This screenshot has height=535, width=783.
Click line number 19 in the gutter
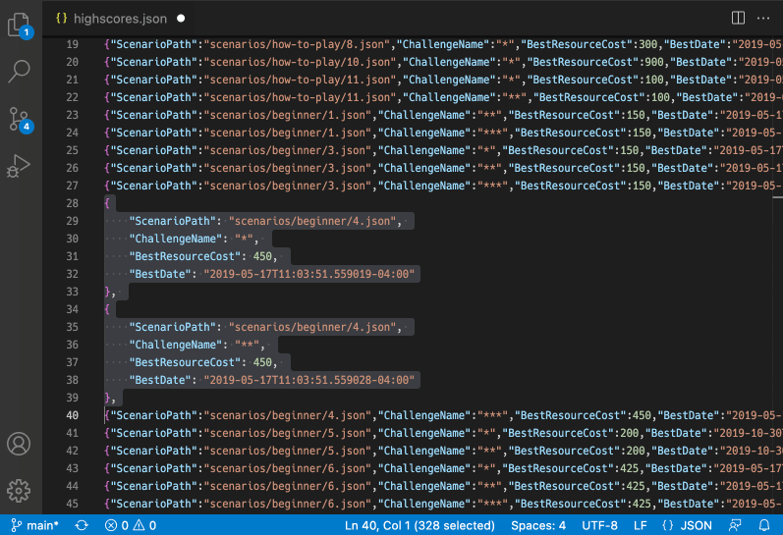pyautogui.click(x=73, y=44)
